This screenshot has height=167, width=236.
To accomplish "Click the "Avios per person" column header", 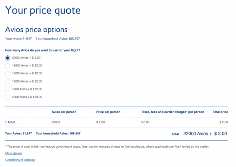I will 64,112.
